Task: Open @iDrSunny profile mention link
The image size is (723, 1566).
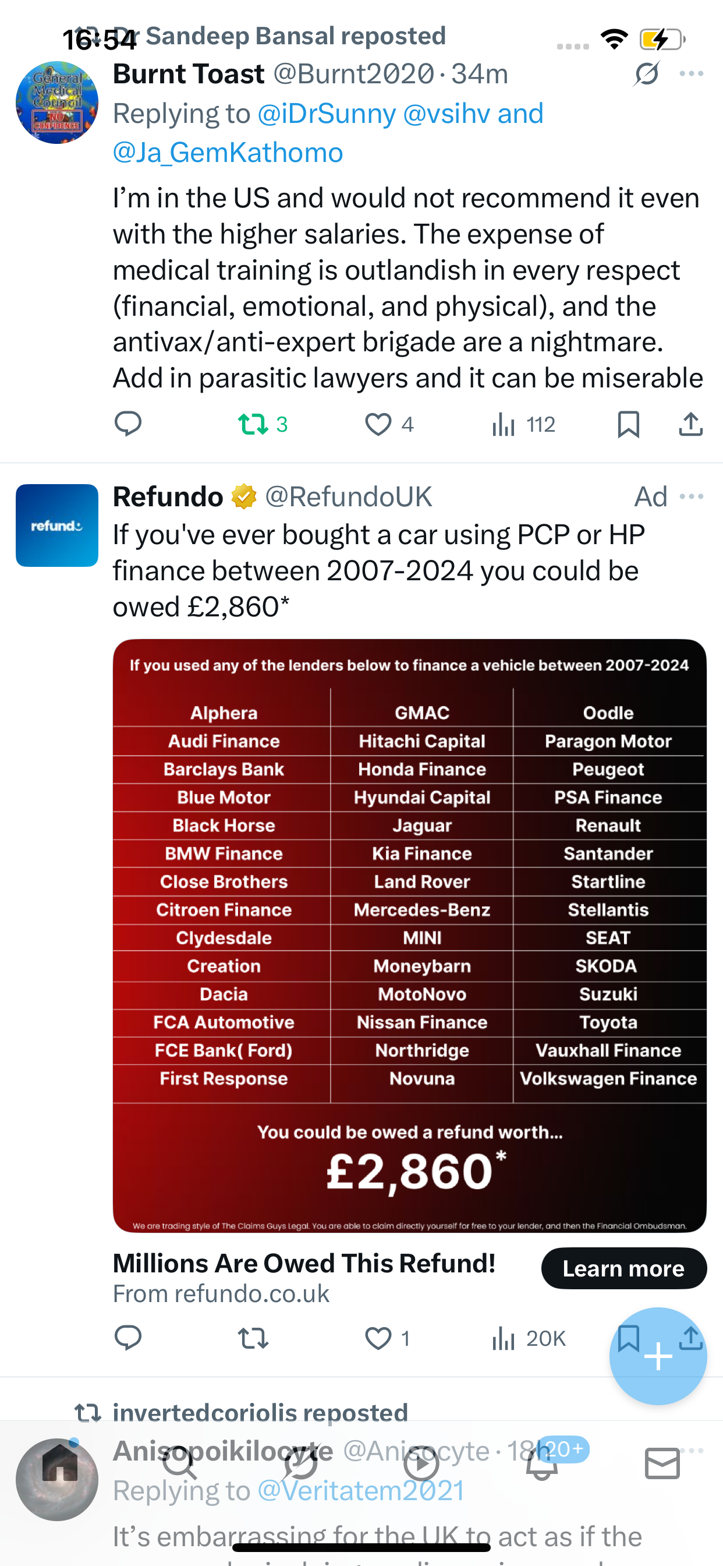Action: click(327, 114)
